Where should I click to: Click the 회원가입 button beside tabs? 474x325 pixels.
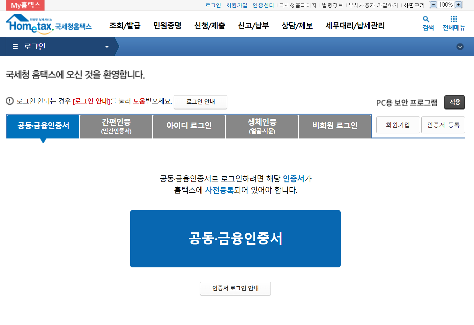(x=398, y=125)
